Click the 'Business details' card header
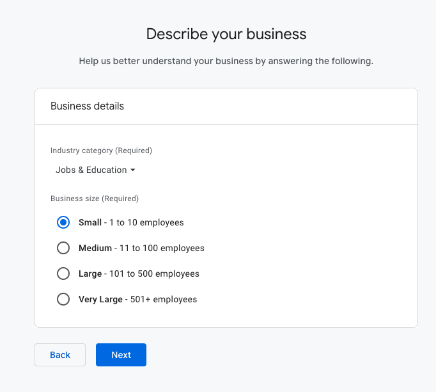 pyautogui.click(x=88, y=106)
